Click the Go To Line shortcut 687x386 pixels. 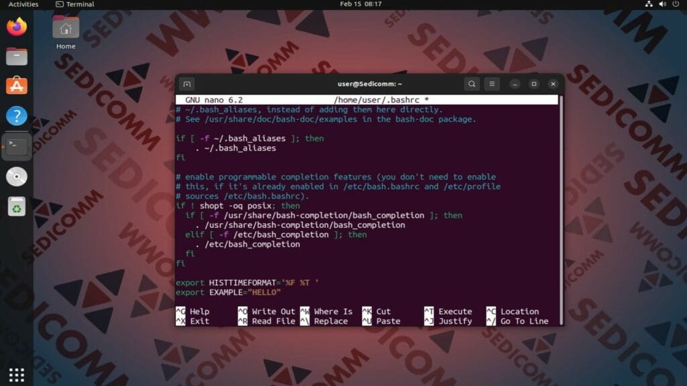point(517,321)
